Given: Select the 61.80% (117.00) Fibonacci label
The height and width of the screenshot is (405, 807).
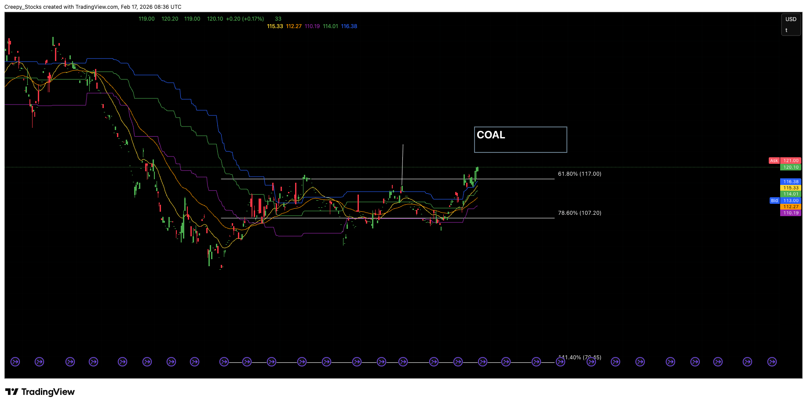Looking at the screenshot, I should click(x=580, y=174).
